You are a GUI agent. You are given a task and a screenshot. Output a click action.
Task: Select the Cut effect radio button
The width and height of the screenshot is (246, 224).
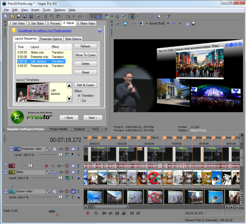(79, 101)
